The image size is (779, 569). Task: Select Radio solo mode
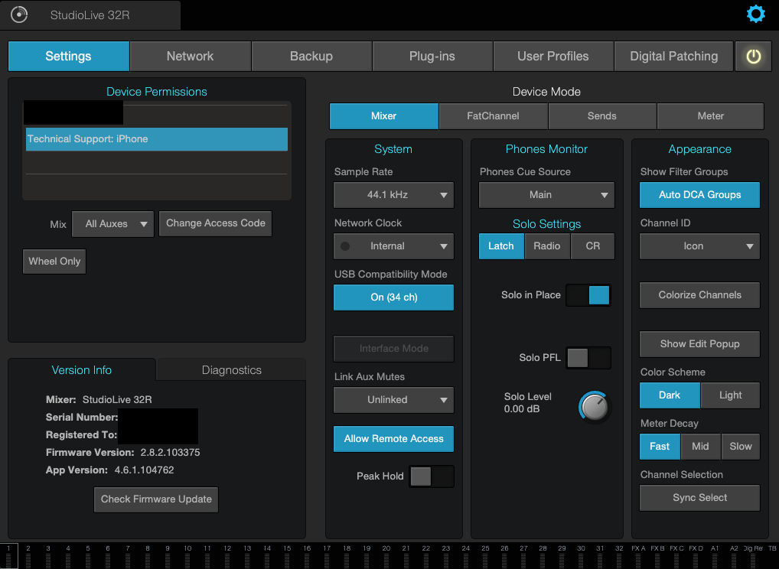pos(547,246)
